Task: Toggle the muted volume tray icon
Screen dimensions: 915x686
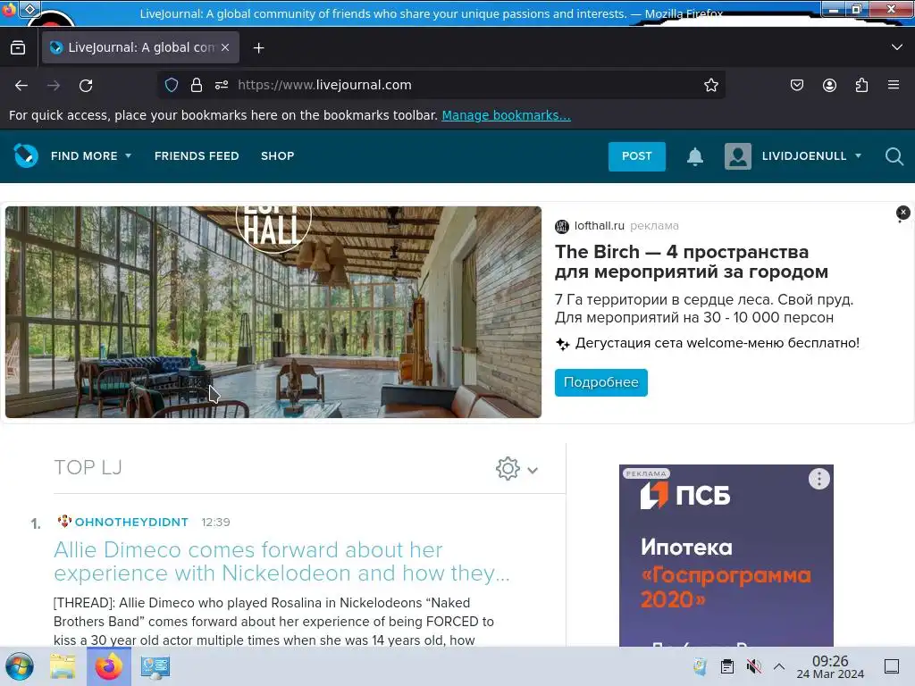Action: (x=753, y=666)
